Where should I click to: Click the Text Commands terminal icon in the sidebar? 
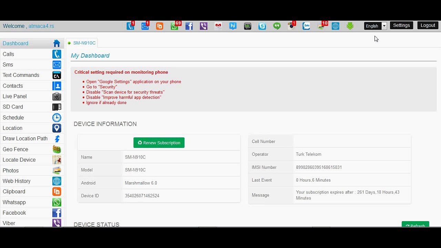pyautogui.click(x=57, y=75)
